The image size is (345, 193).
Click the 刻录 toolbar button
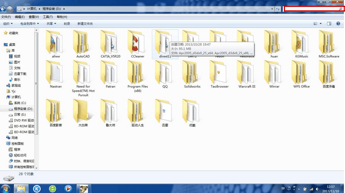point(67,24)
